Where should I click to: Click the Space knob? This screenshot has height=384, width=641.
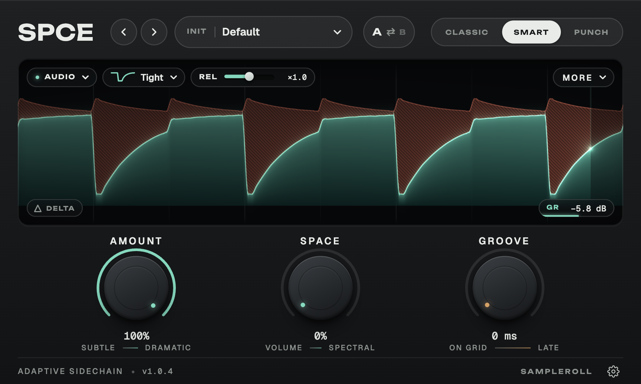click(320, 288)
